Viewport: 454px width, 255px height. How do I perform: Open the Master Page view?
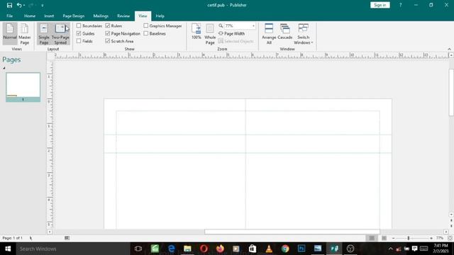click(x=25, y=33)
